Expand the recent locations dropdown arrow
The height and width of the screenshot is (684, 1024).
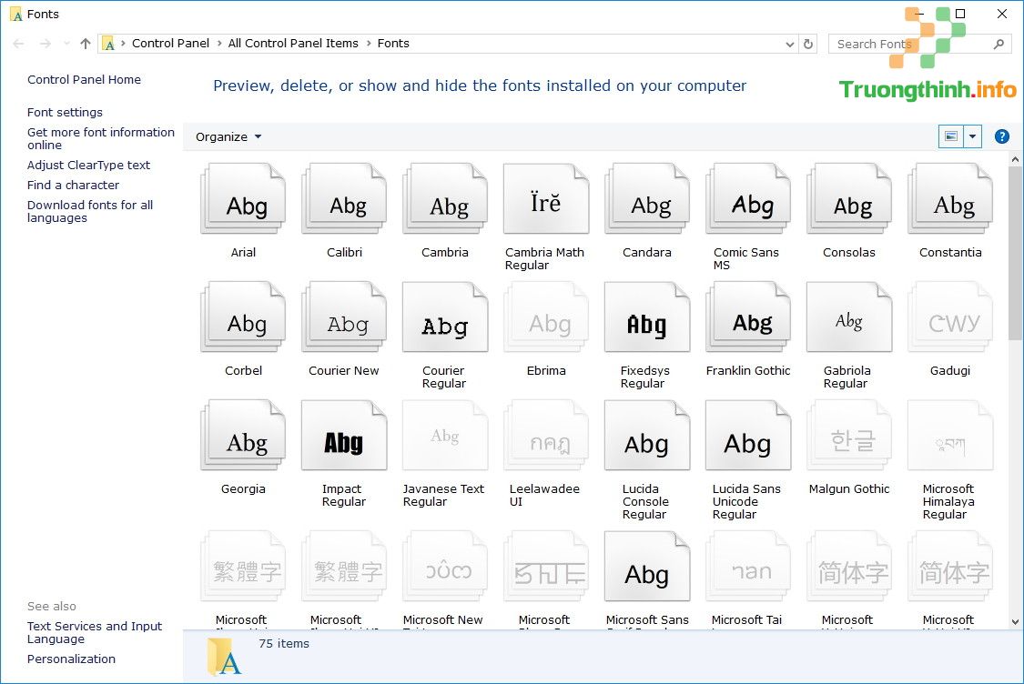(x=66, y=44)
